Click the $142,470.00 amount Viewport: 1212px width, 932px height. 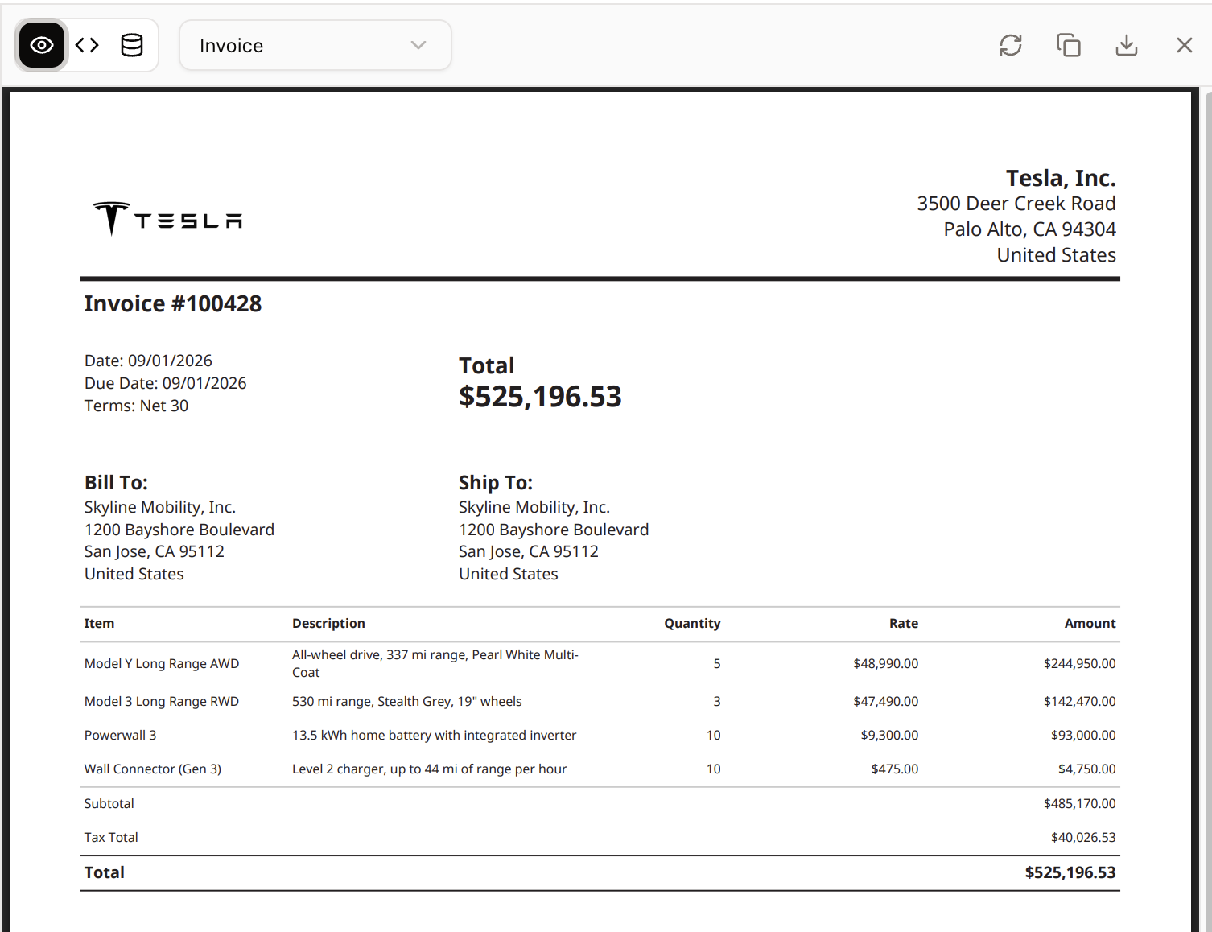[1079, 701]
